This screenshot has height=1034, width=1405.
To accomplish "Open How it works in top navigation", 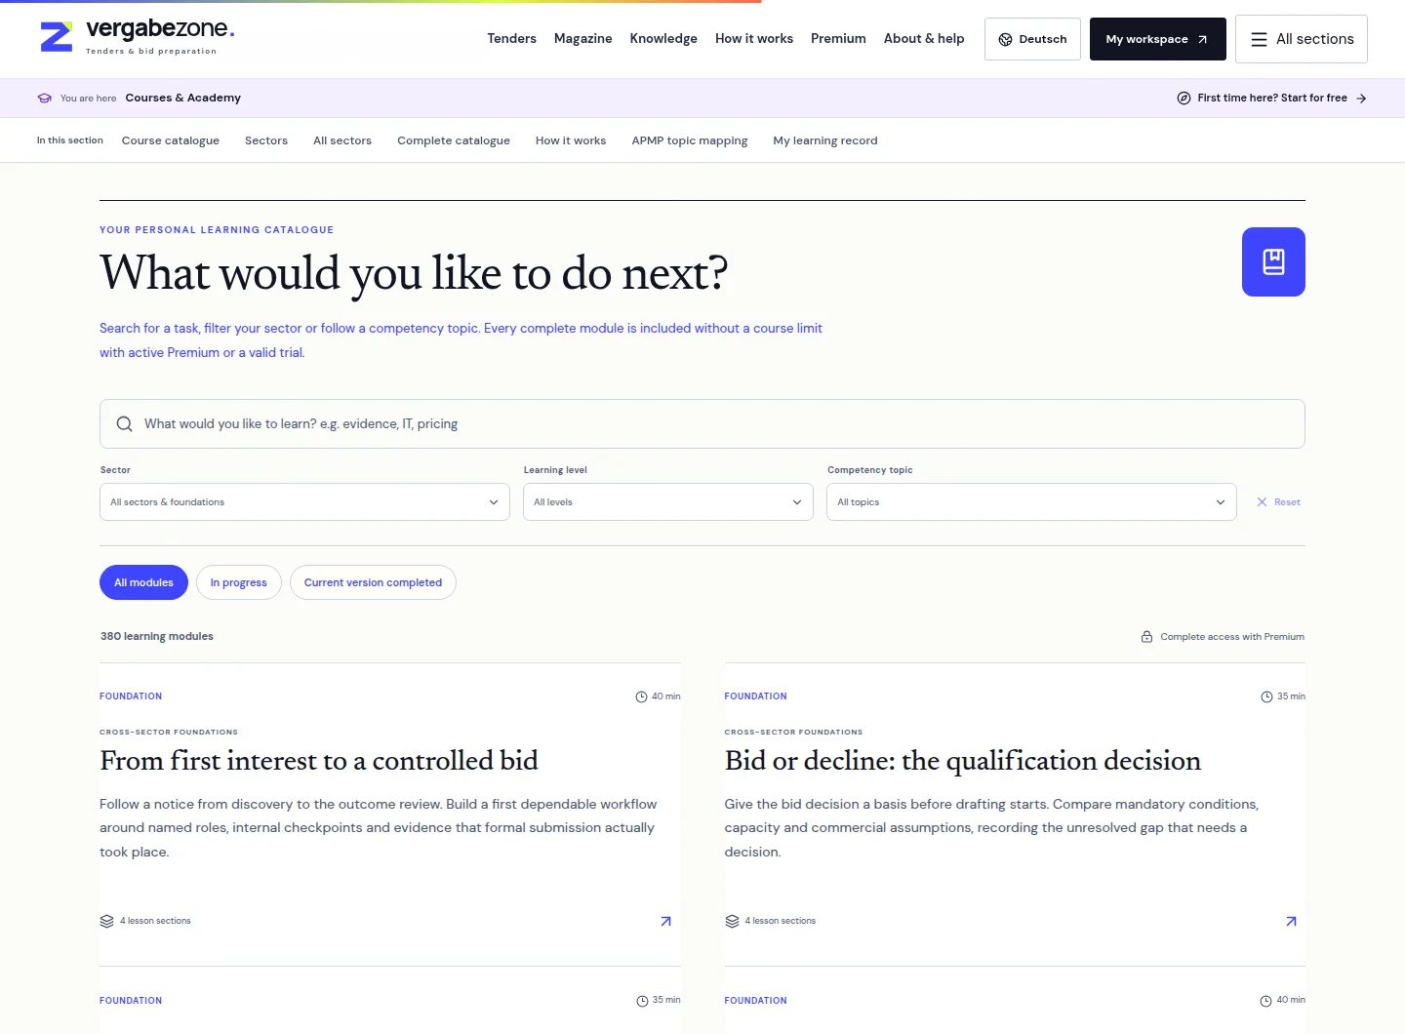I will pyautogui.click(x=754, y=39).
